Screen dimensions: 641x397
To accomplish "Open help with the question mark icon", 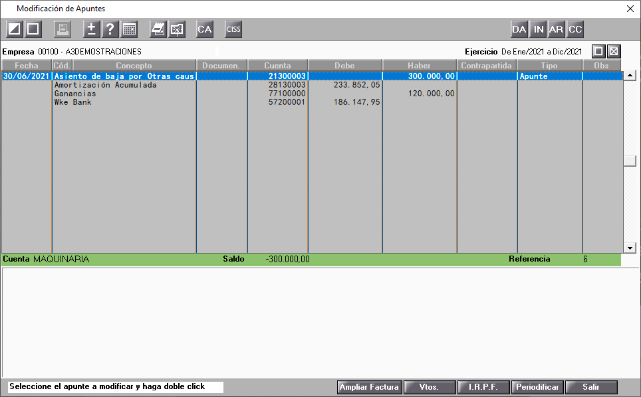I will 110,29.
